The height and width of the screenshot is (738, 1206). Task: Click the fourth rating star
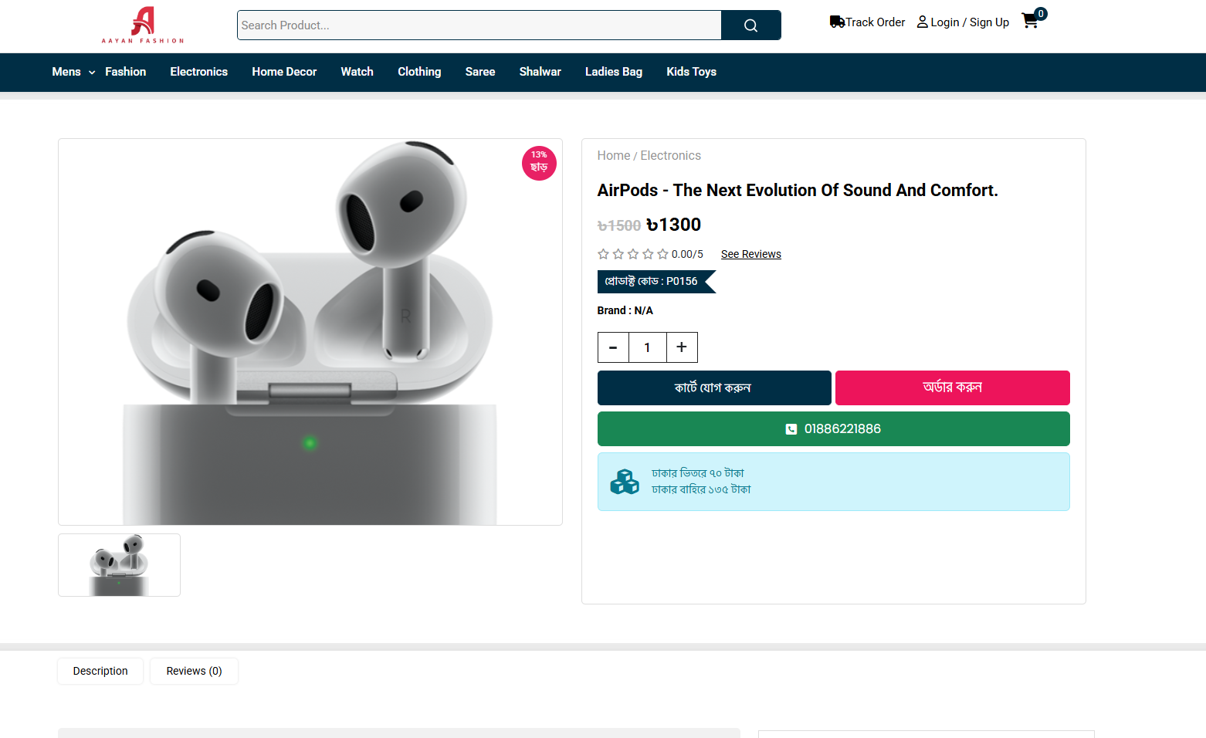coord(648,254)
